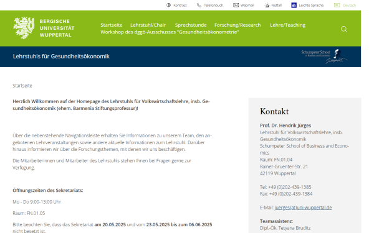Click the Deutsch language icon

[x=337, y=5]
